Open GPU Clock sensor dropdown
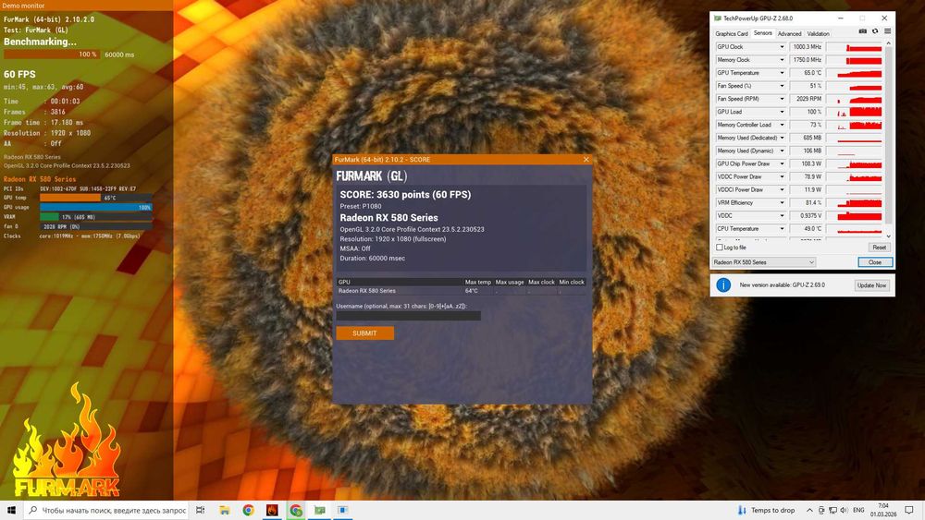Viewport: 925px width, 520px height. (783, 47)
